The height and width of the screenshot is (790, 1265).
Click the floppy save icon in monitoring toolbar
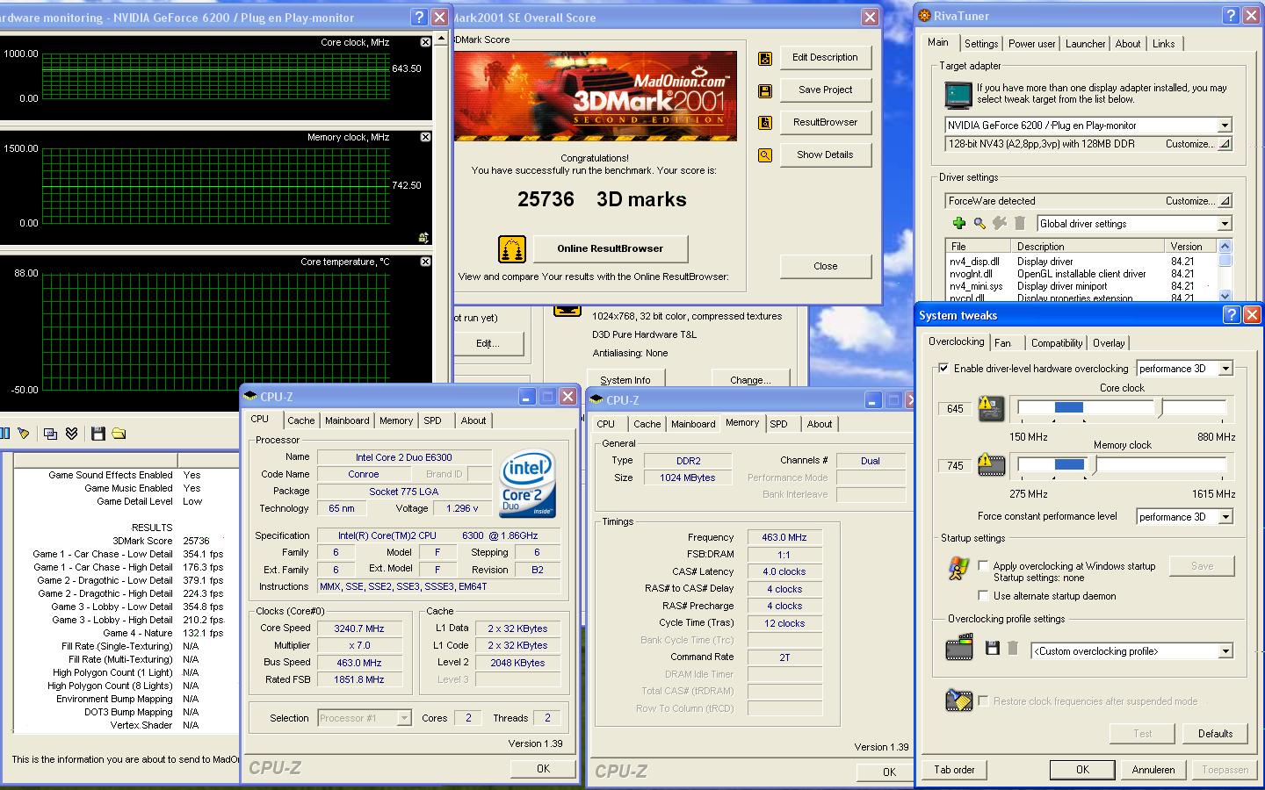pos(98,434)
